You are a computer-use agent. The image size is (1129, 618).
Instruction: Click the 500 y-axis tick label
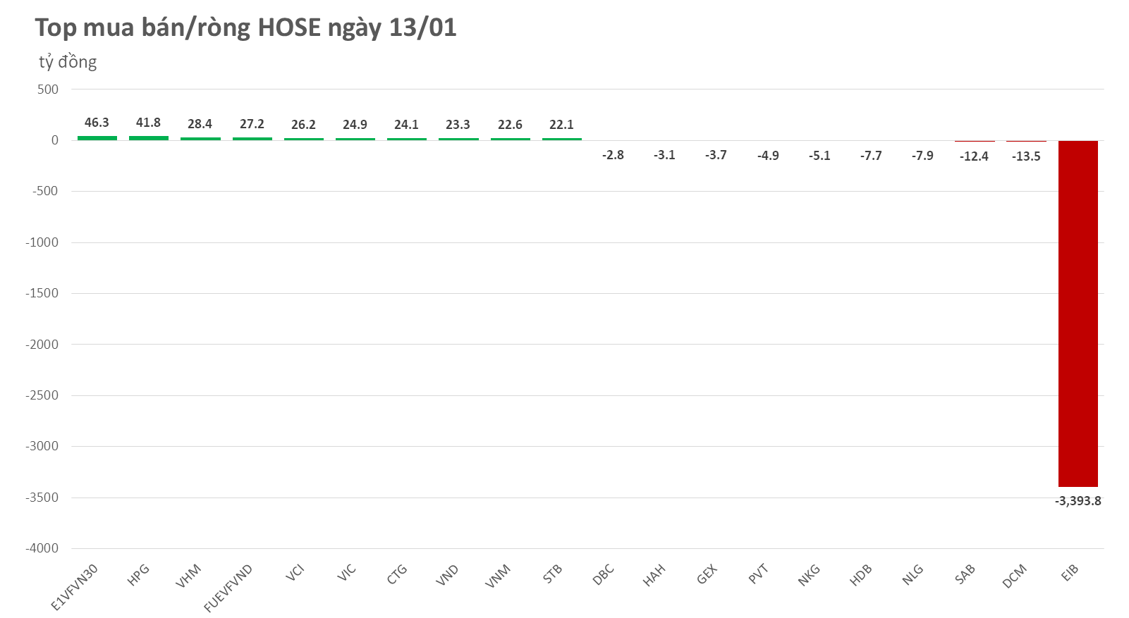[48, 89]
